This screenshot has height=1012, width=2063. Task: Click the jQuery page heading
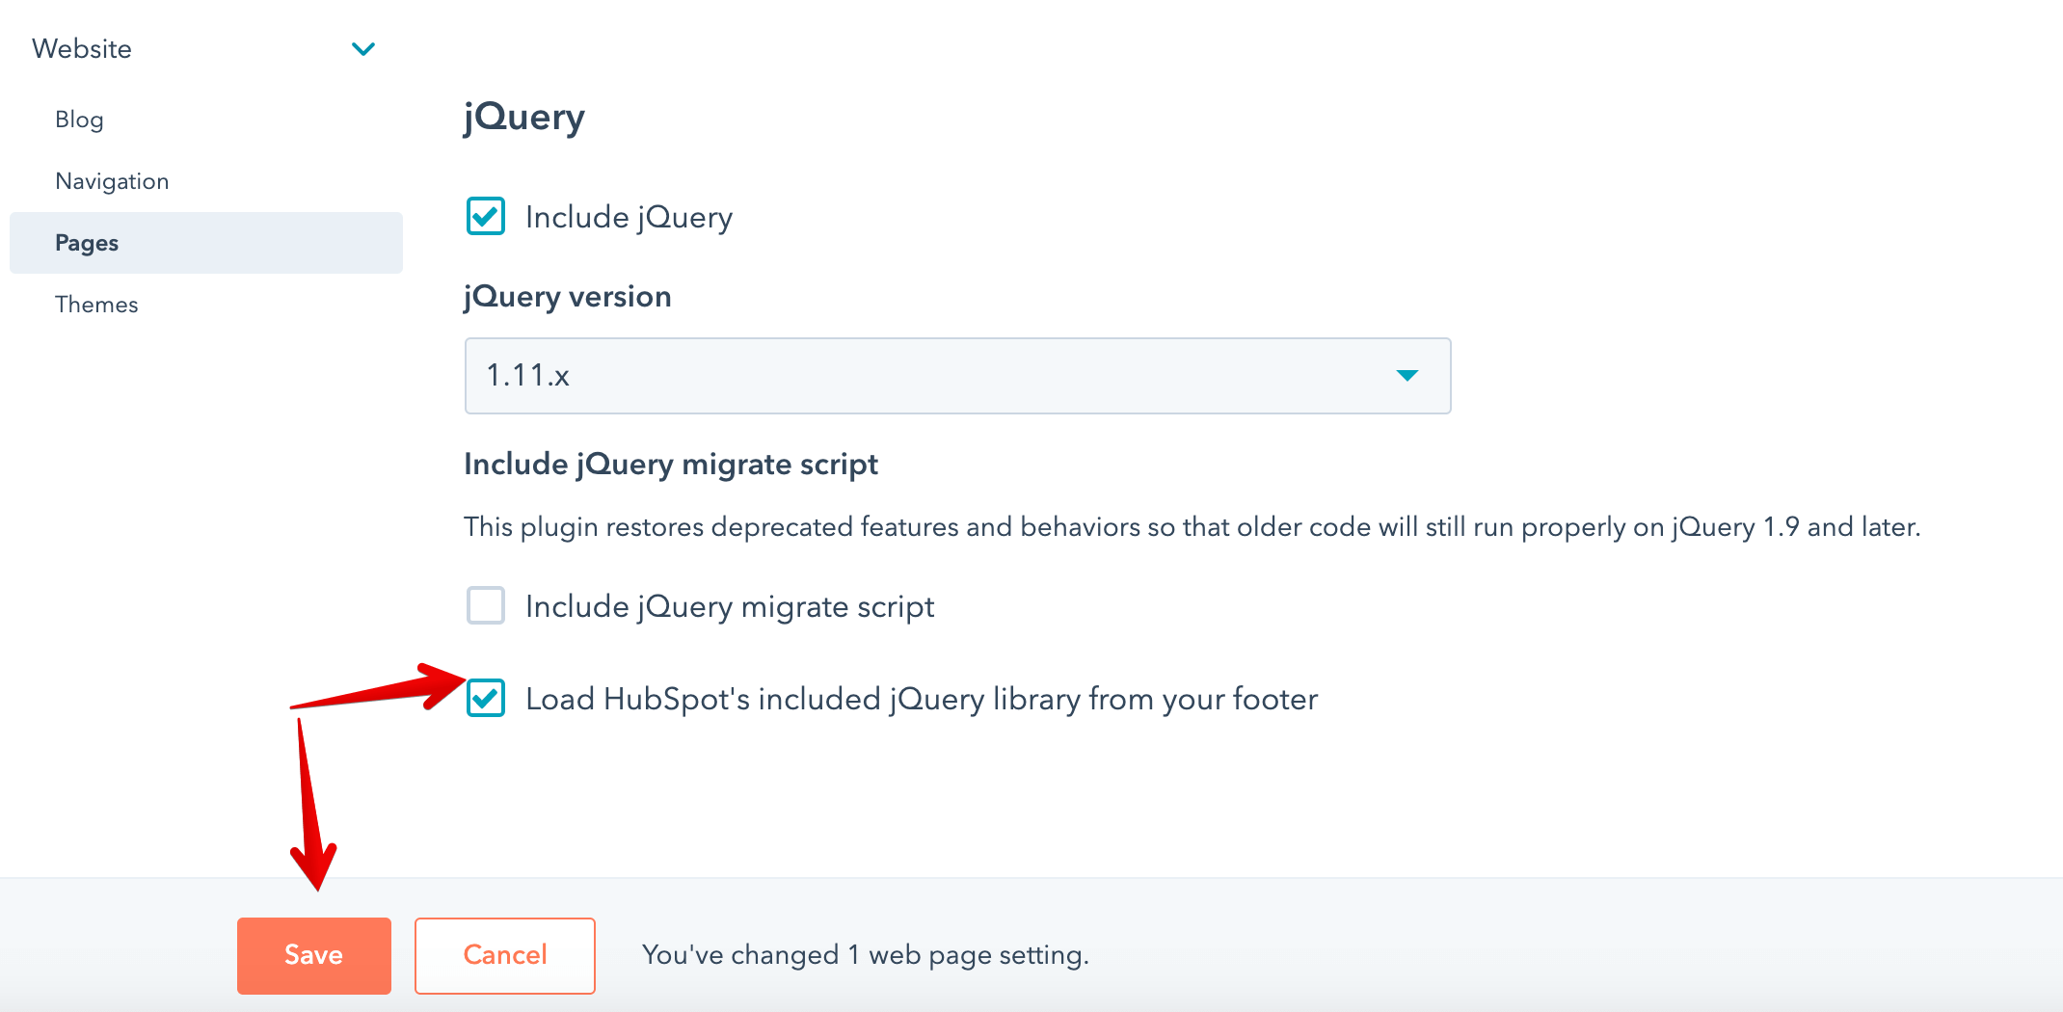(523, 117)
